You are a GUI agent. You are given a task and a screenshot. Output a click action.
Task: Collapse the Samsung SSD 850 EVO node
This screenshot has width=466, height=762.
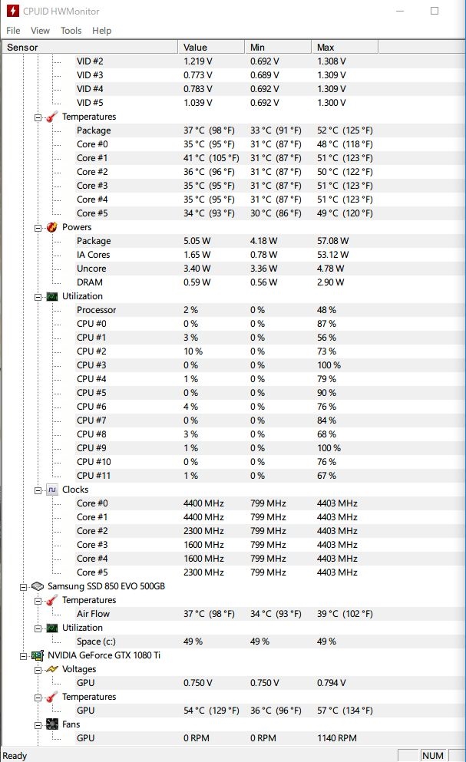23,587
